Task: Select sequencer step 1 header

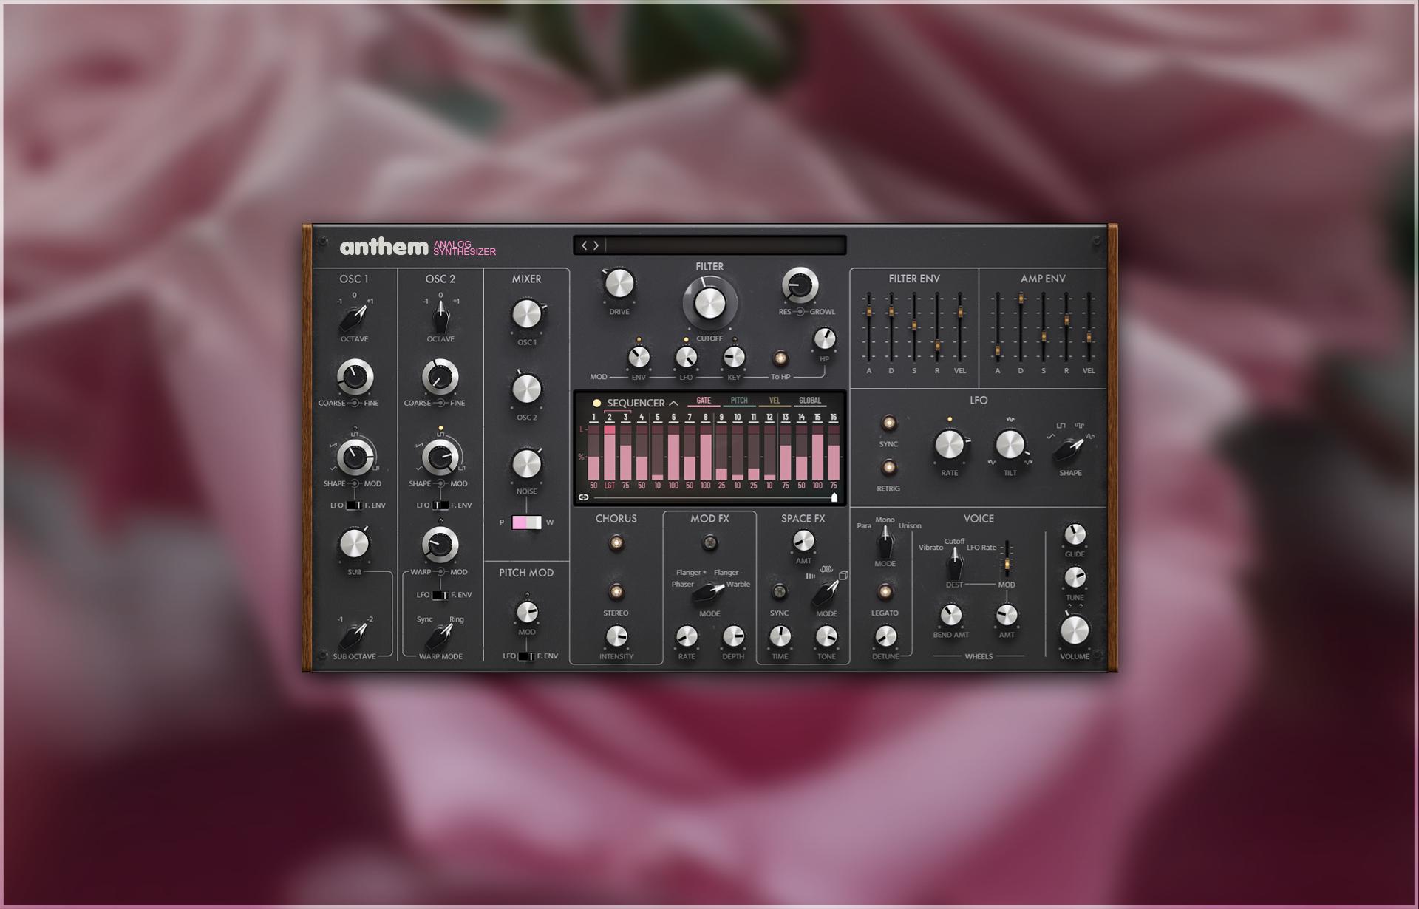Action: pos(593,418)
